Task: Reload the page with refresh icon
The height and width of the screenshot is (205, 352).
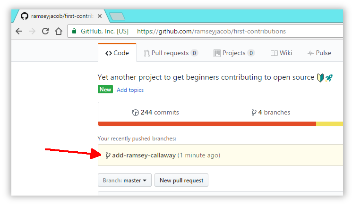Action: tap(45, 31)
